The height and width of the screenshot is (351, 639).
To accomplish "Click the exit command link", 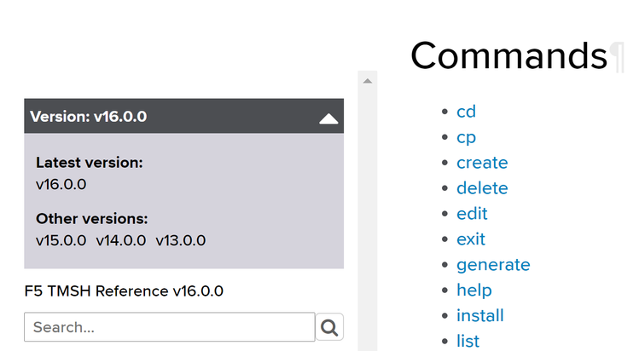I will point(471,239).
